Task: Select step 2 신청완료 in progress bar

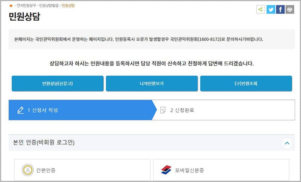Action: point(182,110)
